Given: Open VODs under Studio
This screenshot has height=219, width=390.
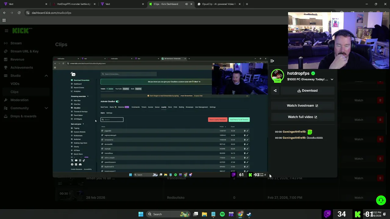Looking at the screenshot, I should [15, 84].
